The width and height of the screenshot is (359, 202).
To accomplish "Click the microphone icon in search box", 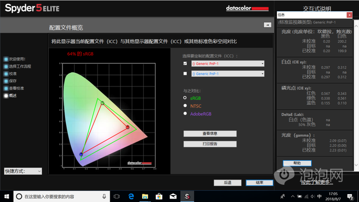I will pos(104,196).
